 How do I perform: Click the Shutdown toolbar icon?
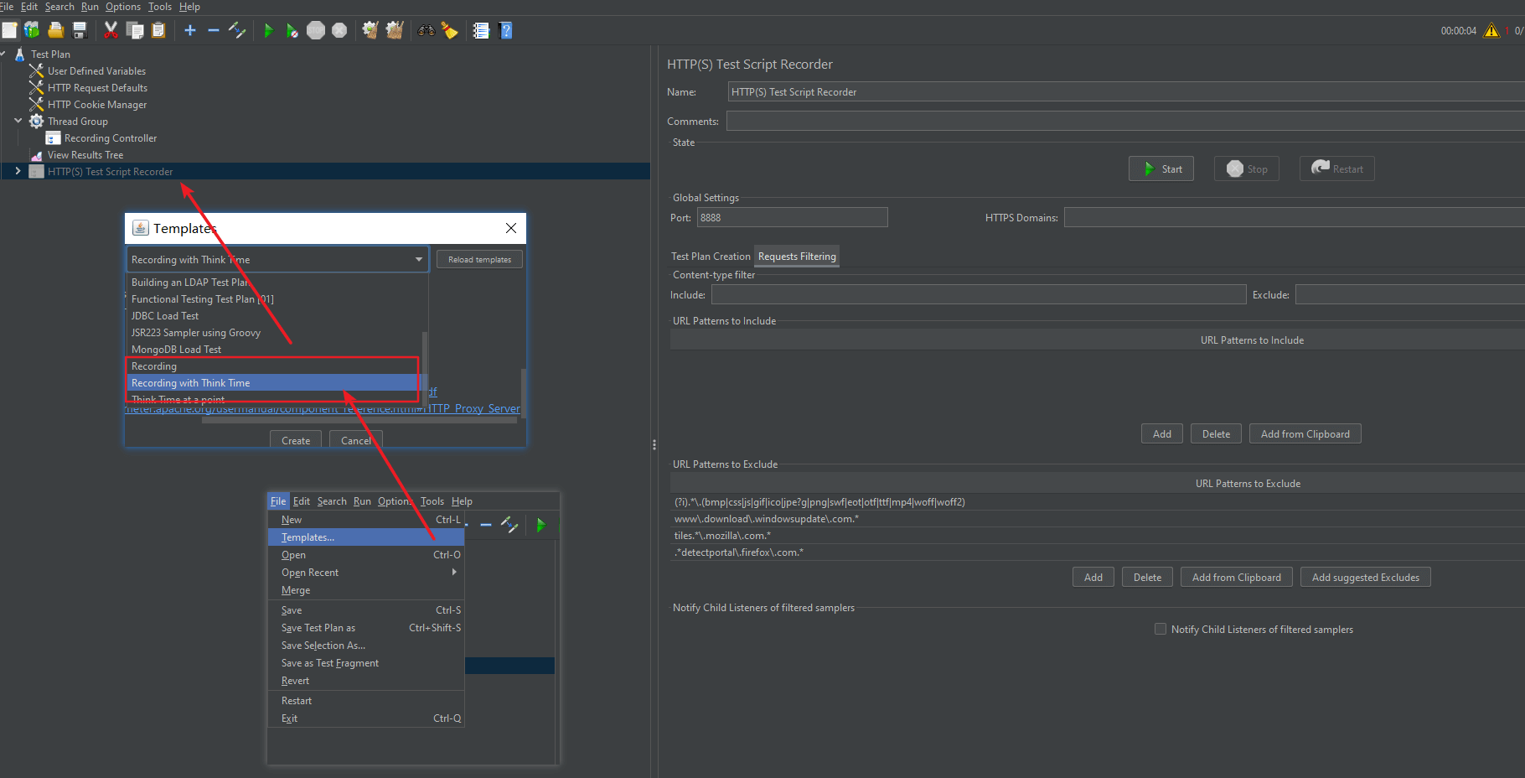click(339, 30)
